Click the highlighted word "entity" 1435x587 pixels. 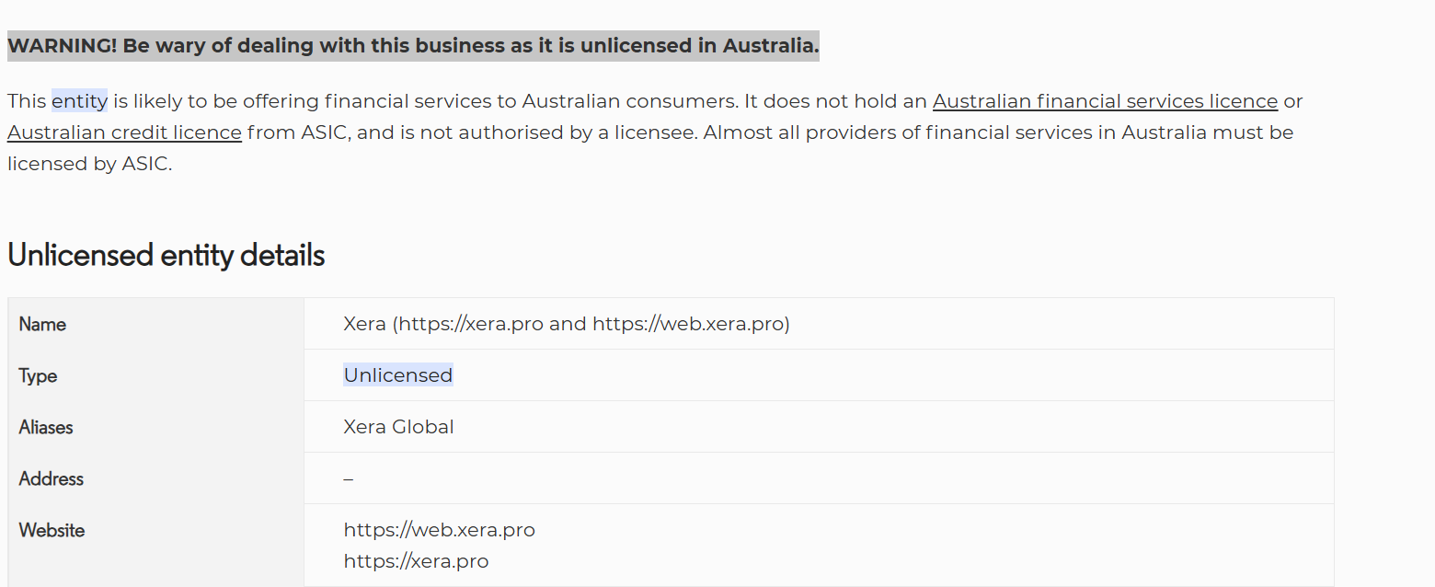coord(79,101)
